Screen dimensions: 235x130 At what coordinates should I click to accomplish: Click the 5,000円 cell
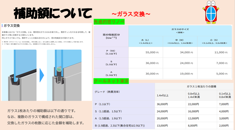[215, 74]
